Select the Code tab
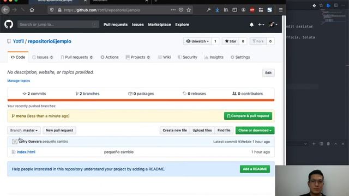The width and height of the screenshot is (349, 196). point(18,57)
